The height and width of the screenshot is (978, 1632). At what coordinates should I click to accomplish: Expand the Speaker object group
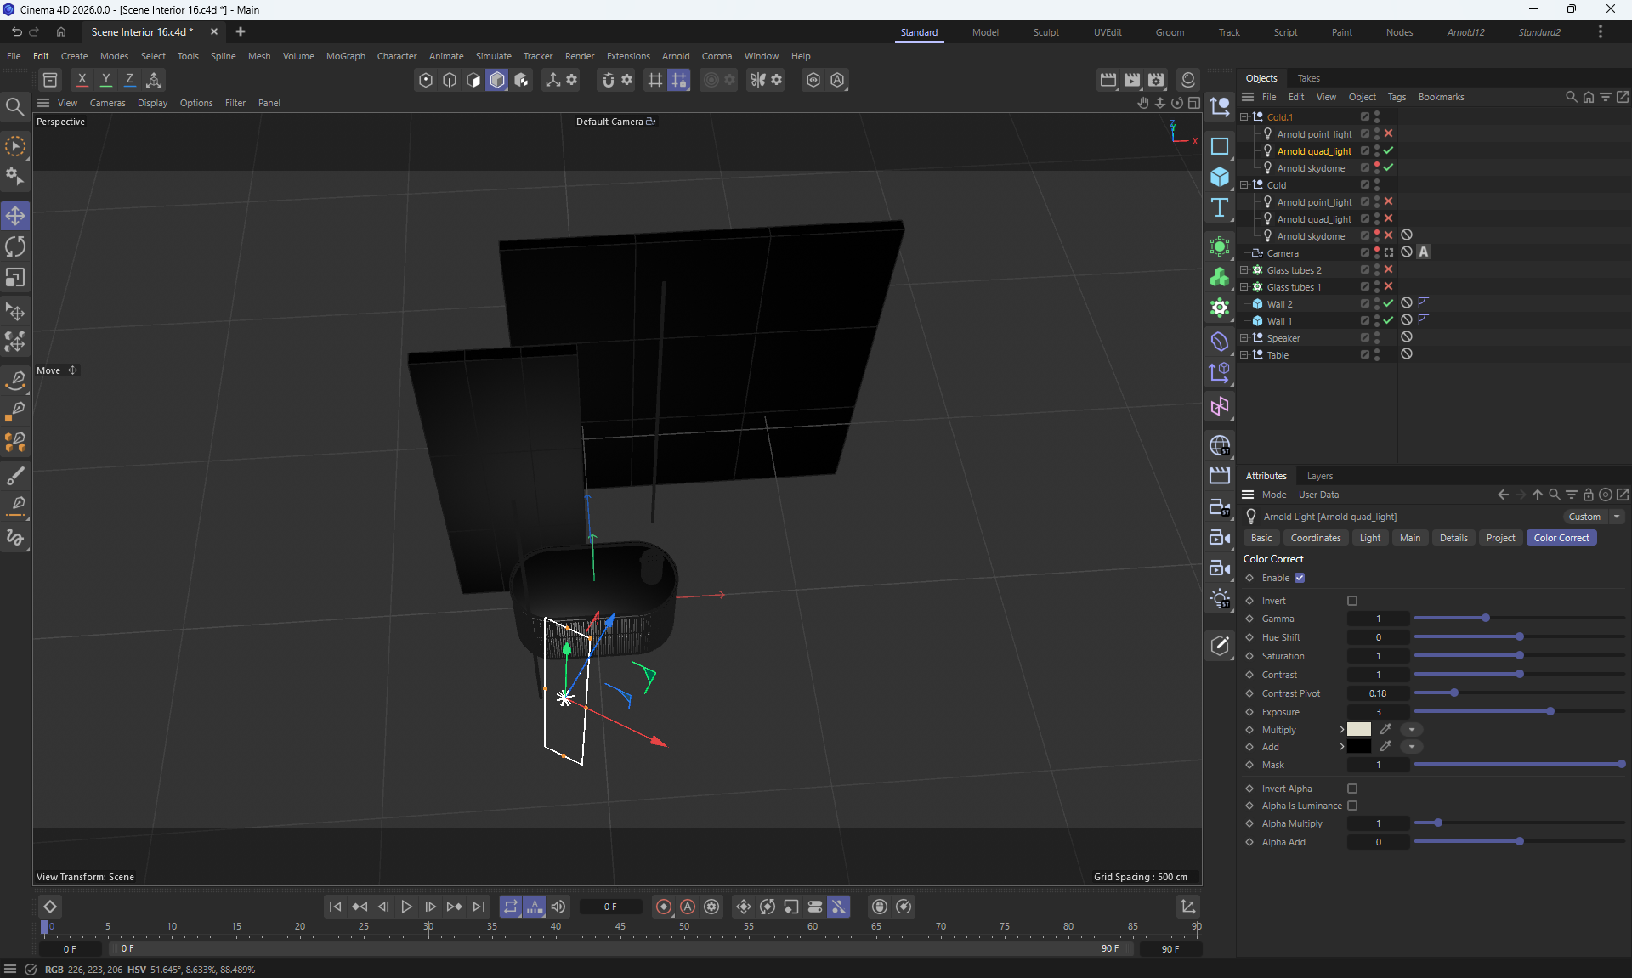tap(1244, 338)
